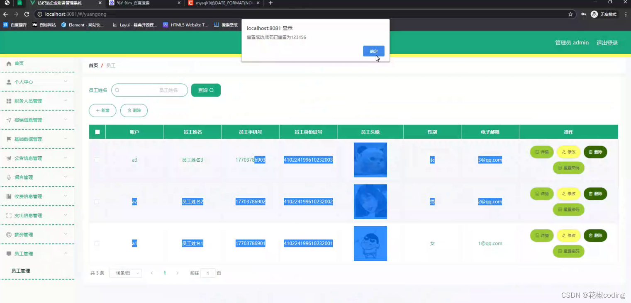Expand the 支出信息管理 menu chevron
The height and width of the screenshot is (303, 631).
coord(66,215)
